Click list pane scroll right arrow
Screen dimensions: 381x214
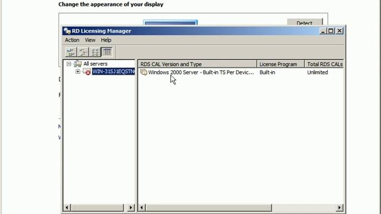pyautogui.click(x=339, y=207)
